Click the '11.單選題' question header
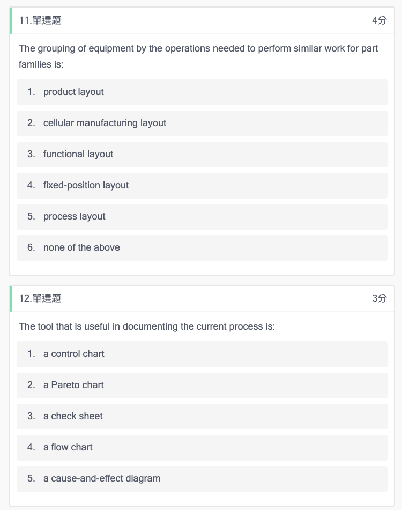Image resolution: width=402 pixels, height=510 pixels. coord(40,21)
